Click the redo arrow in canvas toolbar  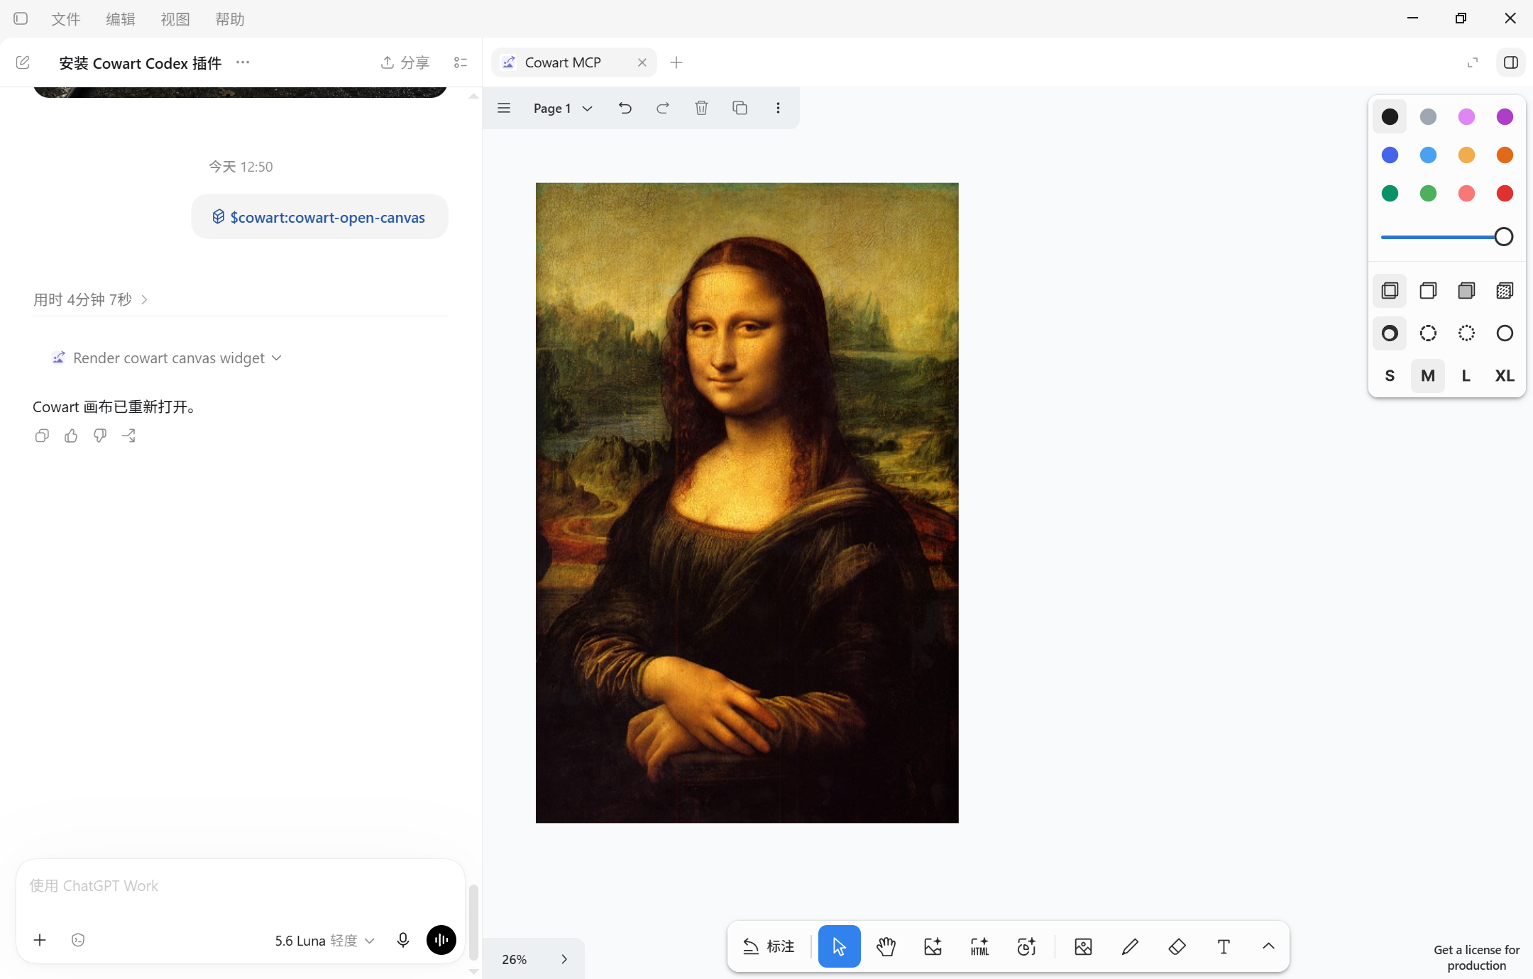pyautogui.click(x=663, y=108)
